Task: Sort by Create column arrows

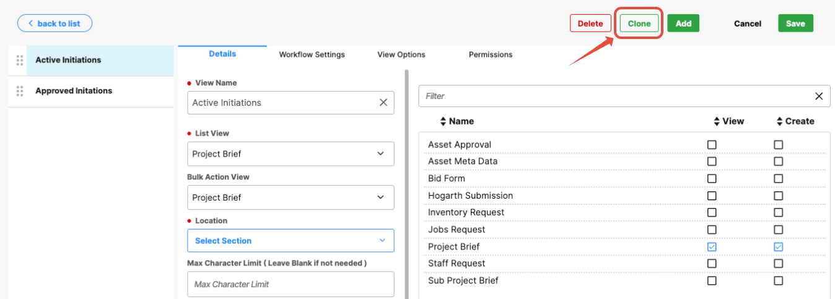Action: point(779,121)
